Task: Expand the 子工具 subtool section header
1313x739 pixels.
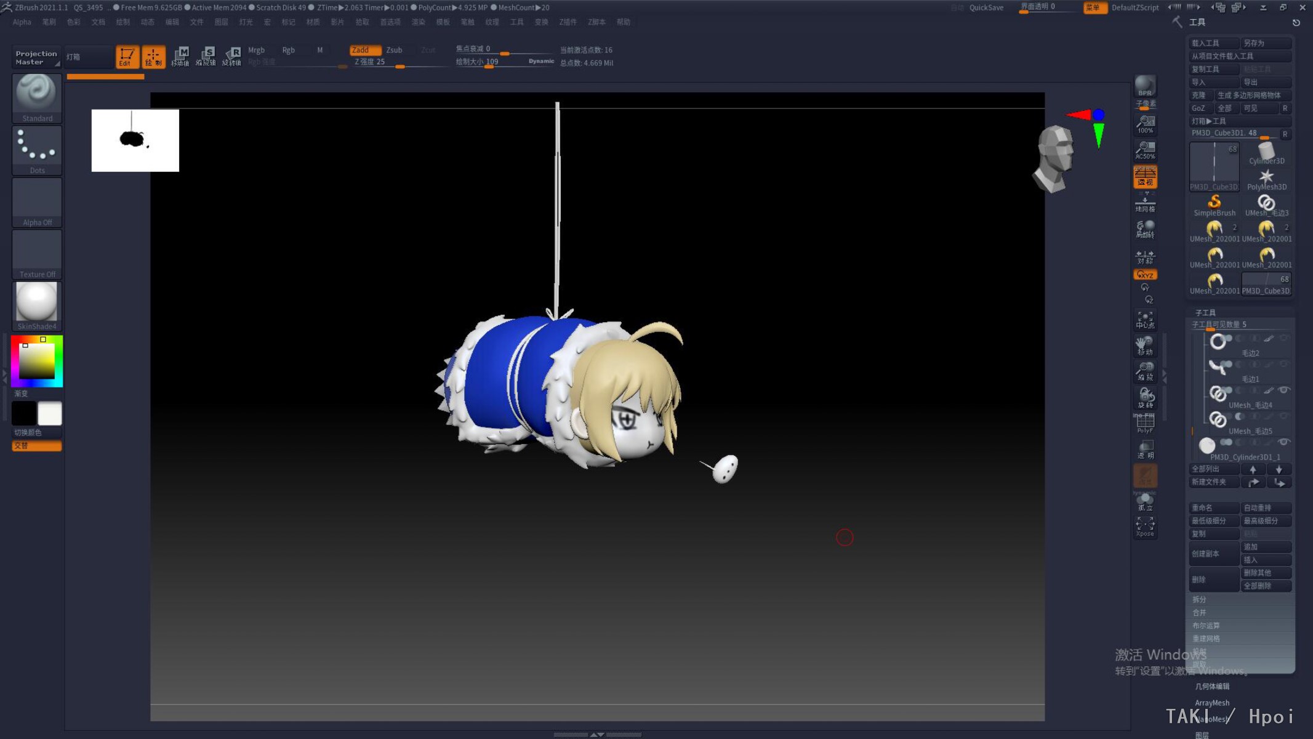Action: pyautogui.click(x=1205, y=312)
